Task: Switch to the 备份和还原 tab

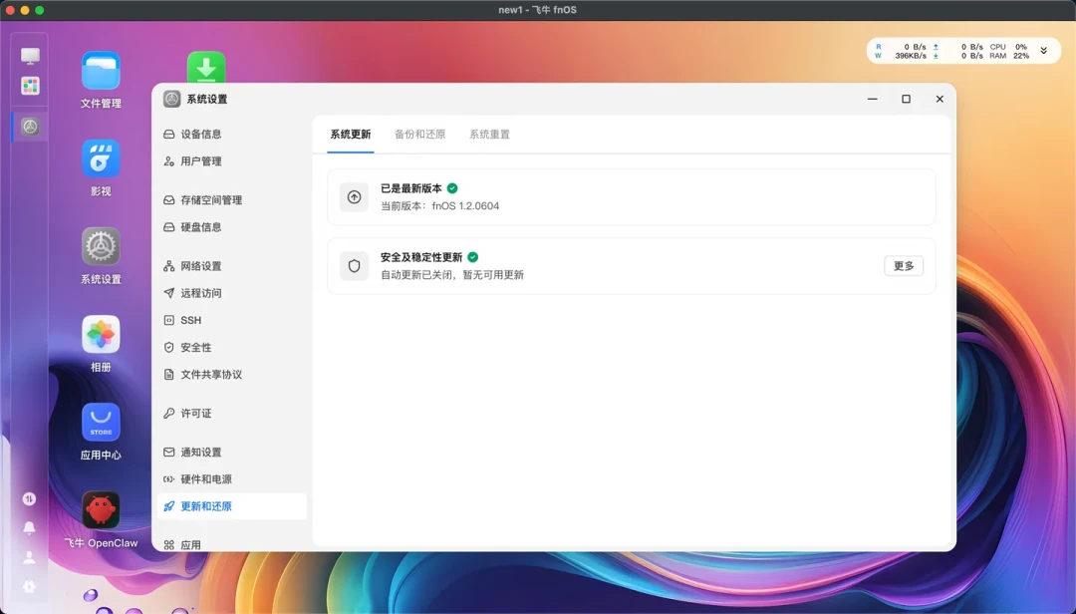Action: coord(420,134)
